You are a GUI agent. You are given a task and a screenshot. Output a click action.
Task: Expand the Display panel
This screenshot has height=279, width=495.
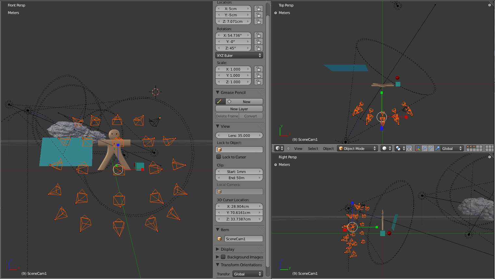click(x=227, y=249)
